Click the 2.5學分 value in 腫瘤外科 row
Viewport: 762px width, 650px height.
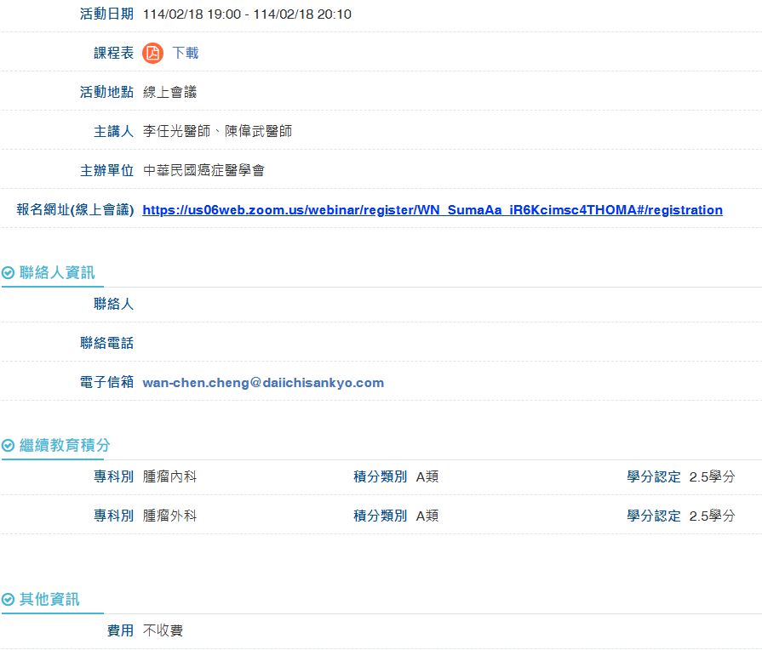coord(711,516)
